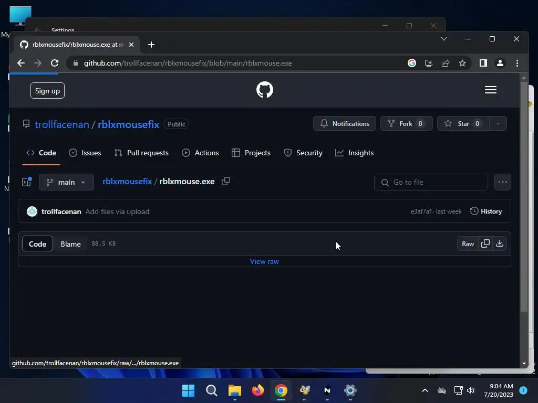Viewport: 538px width, 403px height.
Task: Open Chrome three-dot menu
Action: point(517,63)
